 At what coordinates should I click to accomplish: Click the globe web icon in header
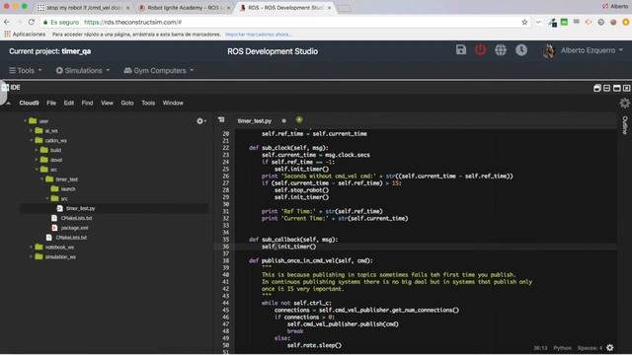pos(501,50)
